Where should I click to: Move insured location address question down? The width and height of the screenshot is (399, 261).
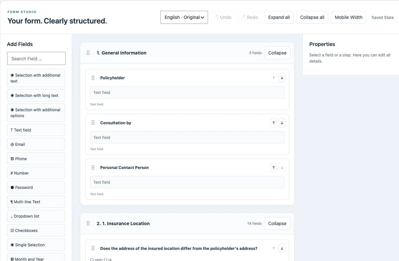pyautogui.click(x=282, y=249)
